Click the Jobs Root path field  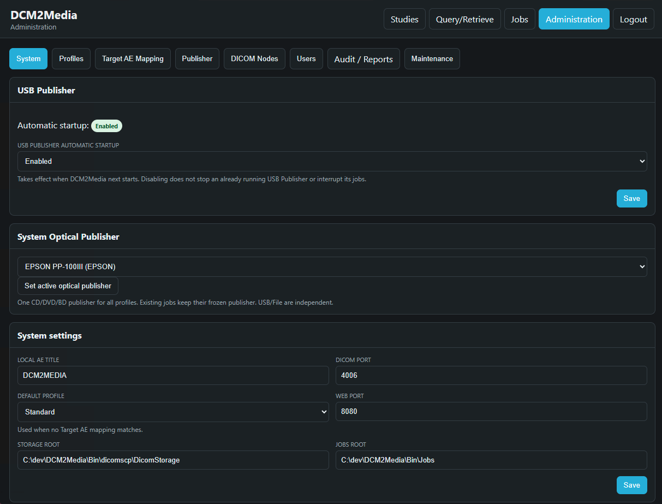(x=491, y=460)
